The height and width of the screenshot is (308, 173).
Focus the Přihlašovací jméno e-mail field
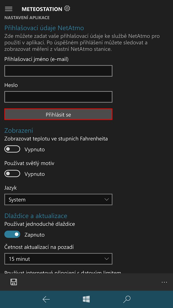coord(58,71)
